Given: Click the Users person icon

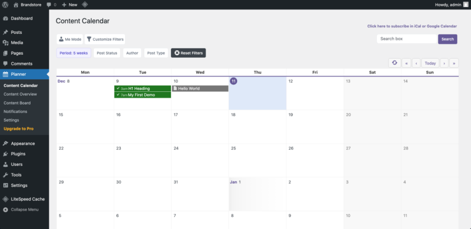Looking at the screenshot, I should coord(5,164).
